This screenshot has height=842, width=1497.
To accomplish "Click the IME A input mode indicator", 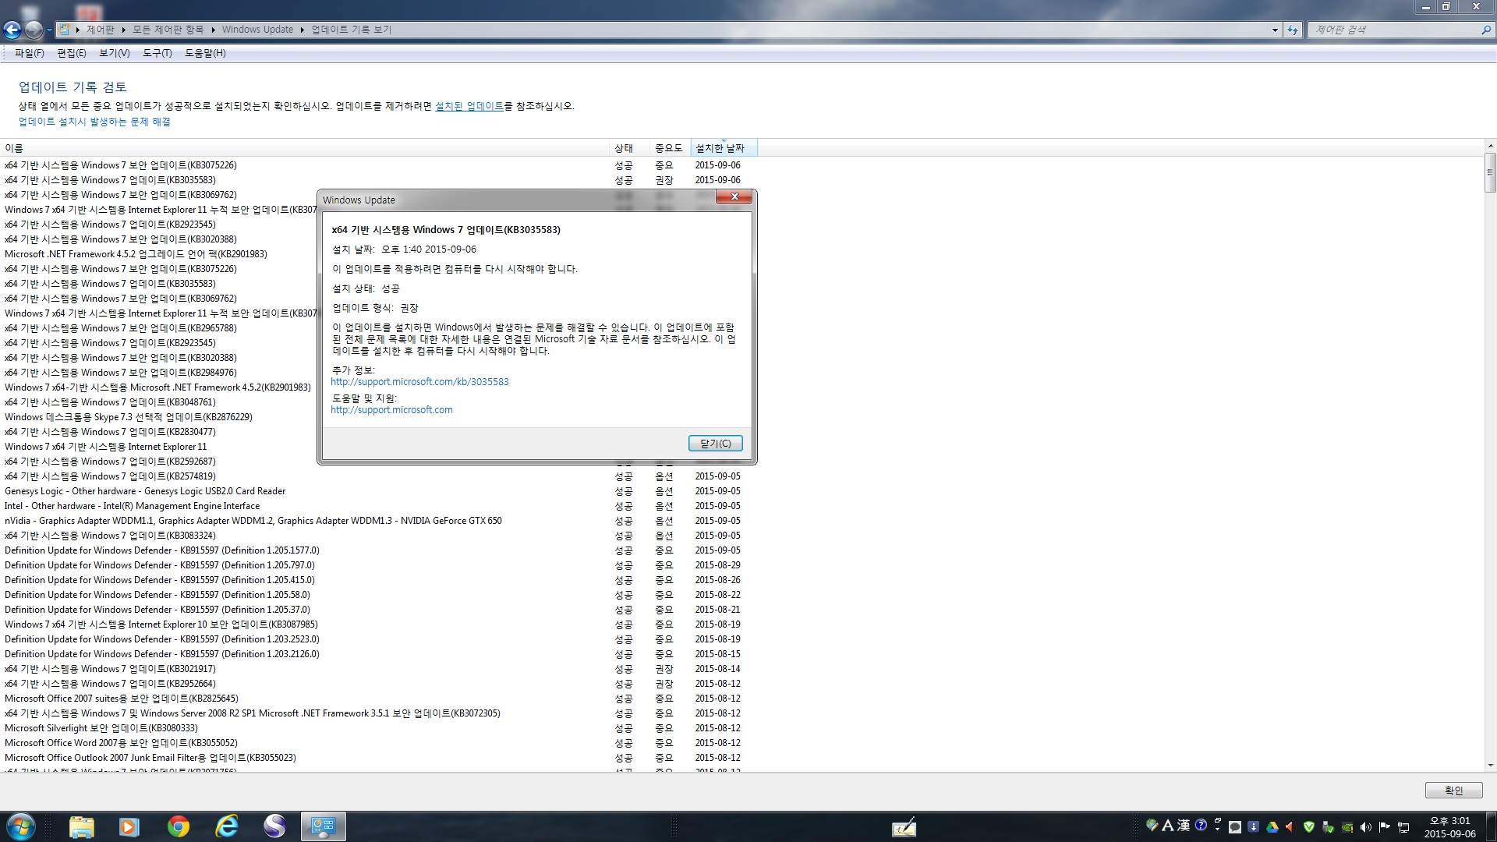I will click(1168, 826).
